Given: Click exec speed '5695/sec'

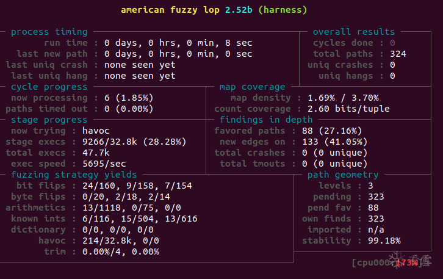Looking at the screenshot, I should click(x=104, y=164).
